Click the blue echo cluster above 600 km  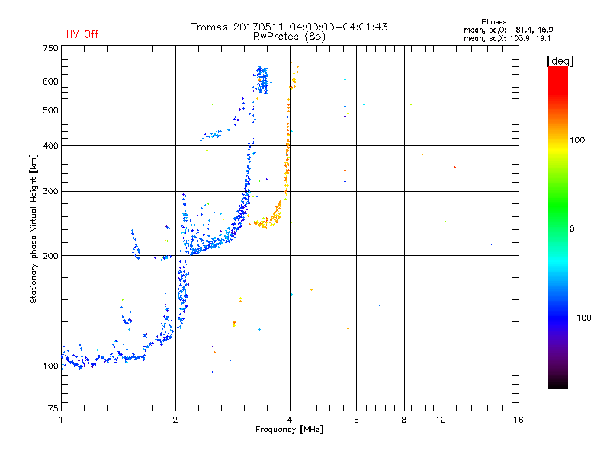262,80
